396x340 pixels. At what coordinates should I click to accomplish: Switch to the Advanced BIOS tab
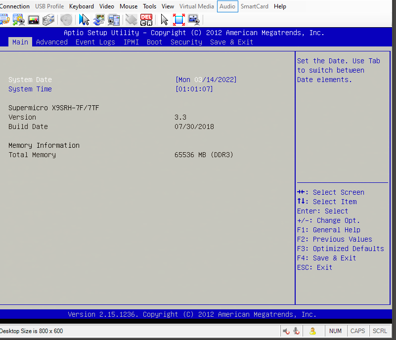[52, 42]
